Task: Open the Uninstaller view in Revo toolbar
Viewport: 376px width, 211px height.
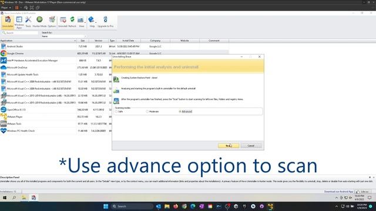Action: [x=8, y=22]
